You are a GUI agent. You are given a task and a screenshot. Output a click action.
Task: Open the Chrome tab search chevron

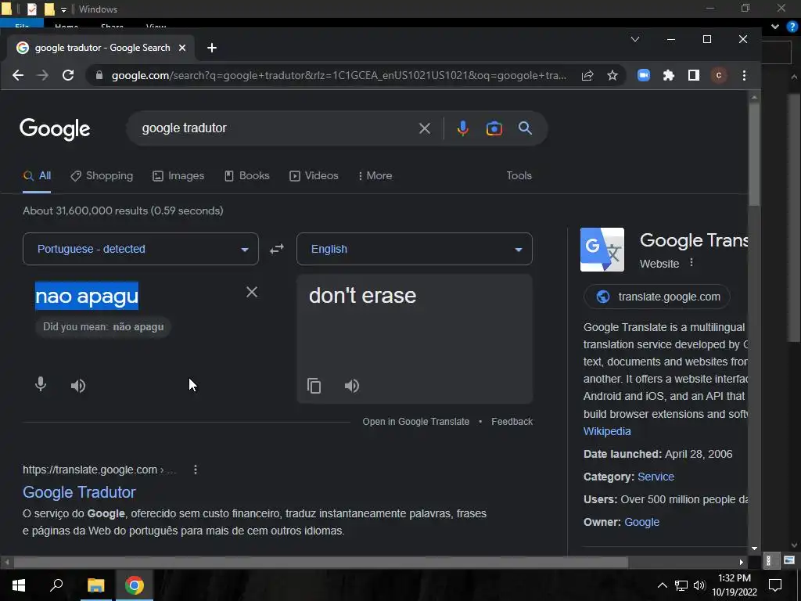[635, 39]
